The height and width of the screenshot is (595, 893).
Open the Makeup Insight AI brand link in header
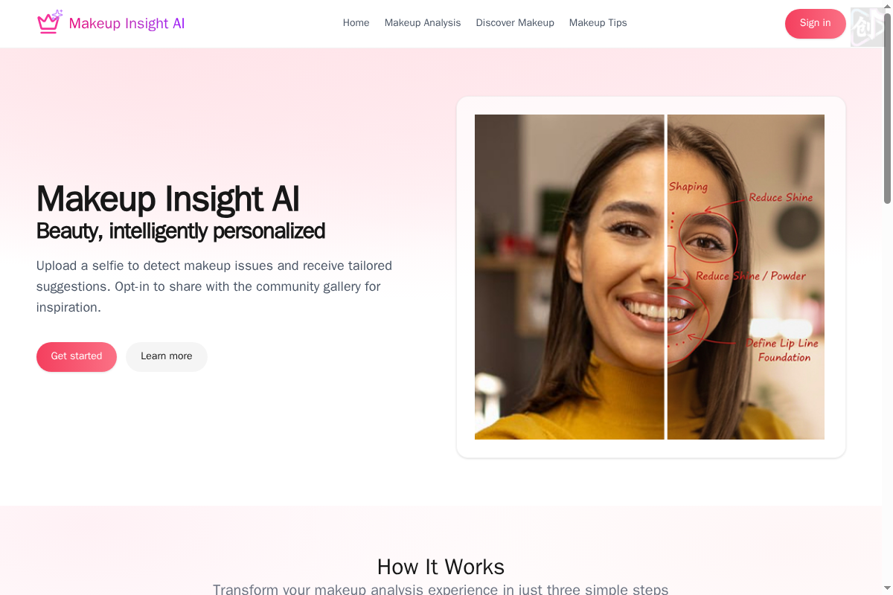111,23
